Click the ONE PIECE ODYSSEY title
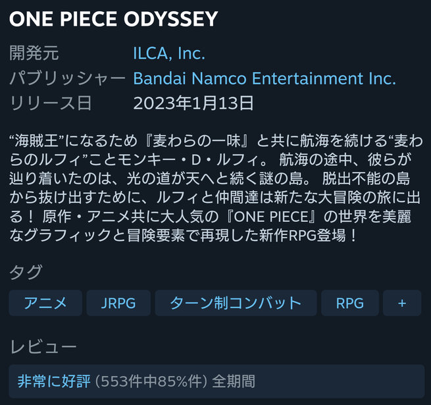The height and width of the screenshot is (405, 431). [x=113, y=19]
